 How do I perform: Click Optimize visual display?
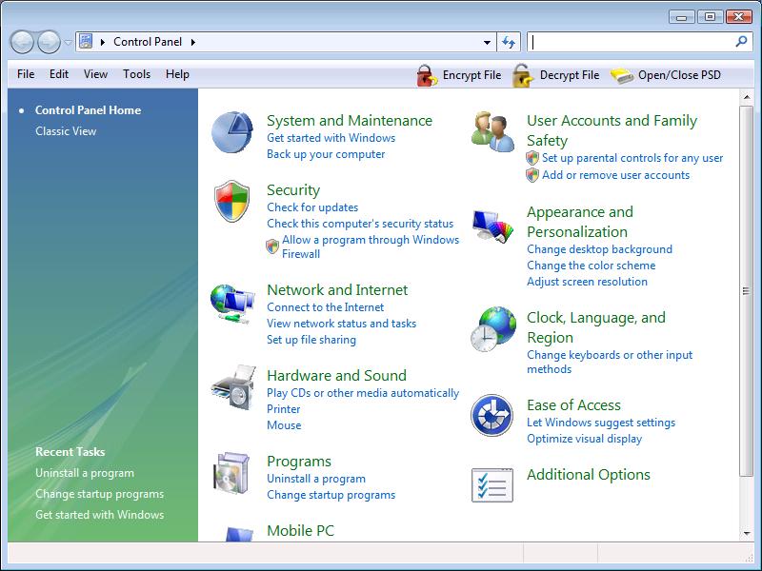point(584,439)
